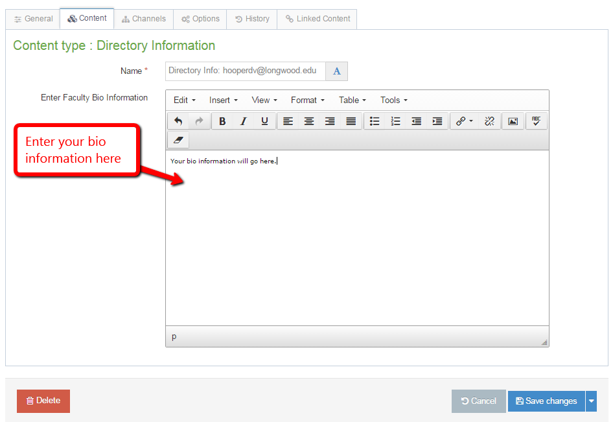The image size is (613, 422).
Task: Switch to the General tab
Action: click(x=33, y=19)
